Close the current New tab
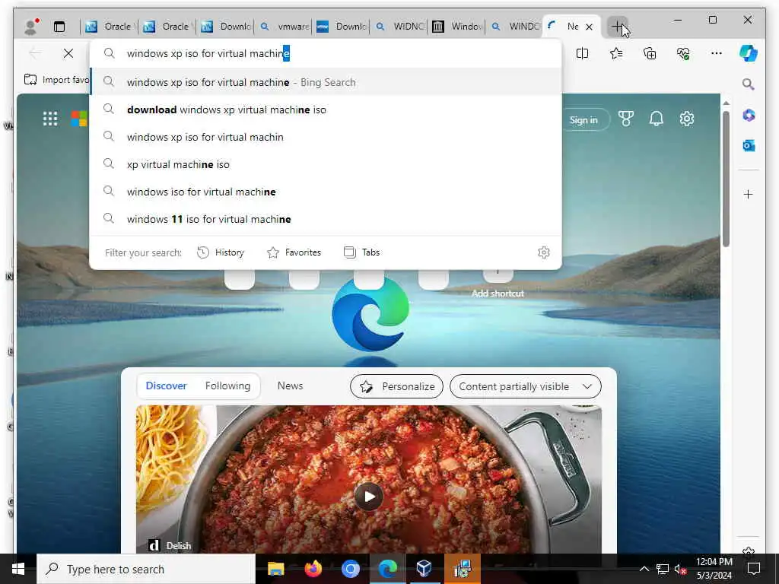779x584 pixels. pos(590,27)
